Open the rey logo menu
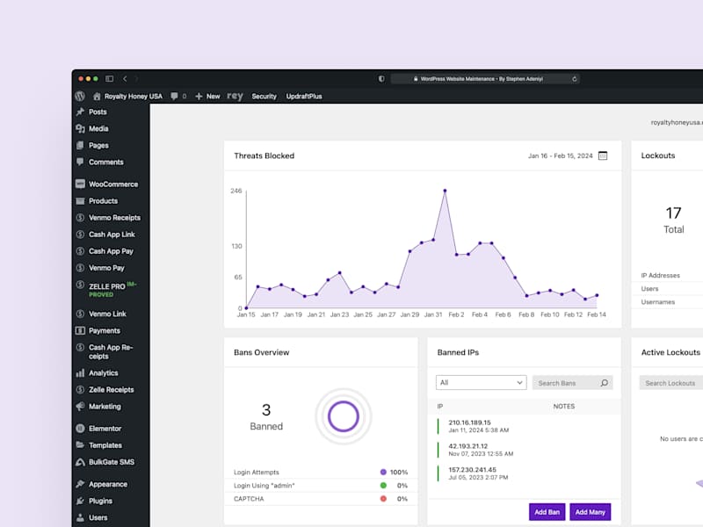Image resolution: width=703 pixels, height=527 pixels. 235,97
